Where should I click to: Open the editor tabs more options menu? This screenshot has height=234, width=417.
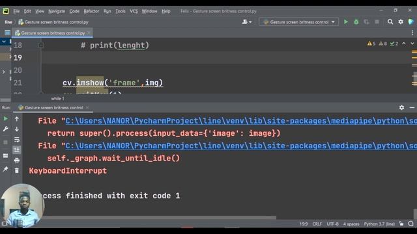click(412, 32)
